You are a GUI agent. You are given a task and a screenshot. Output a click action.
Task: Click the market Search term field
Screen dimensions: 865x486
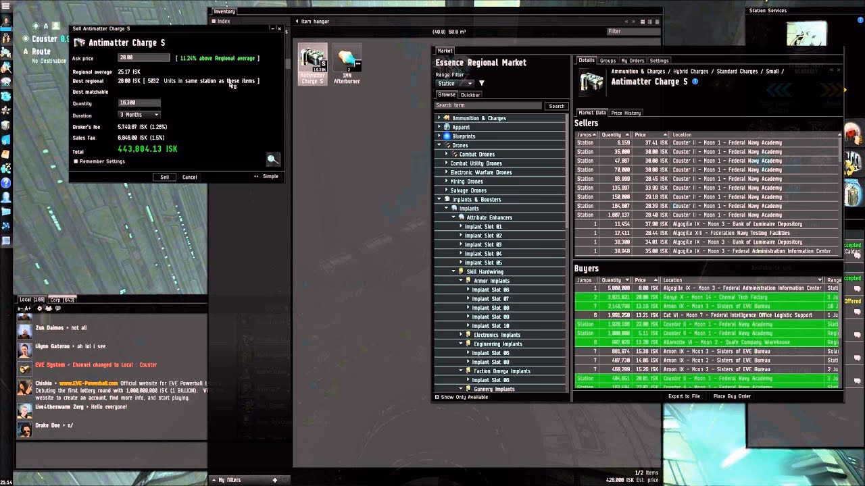(489, 106)
